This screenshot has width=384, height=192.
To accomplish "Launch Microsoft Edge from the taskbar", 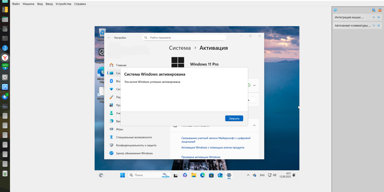I will pos(203,175).
